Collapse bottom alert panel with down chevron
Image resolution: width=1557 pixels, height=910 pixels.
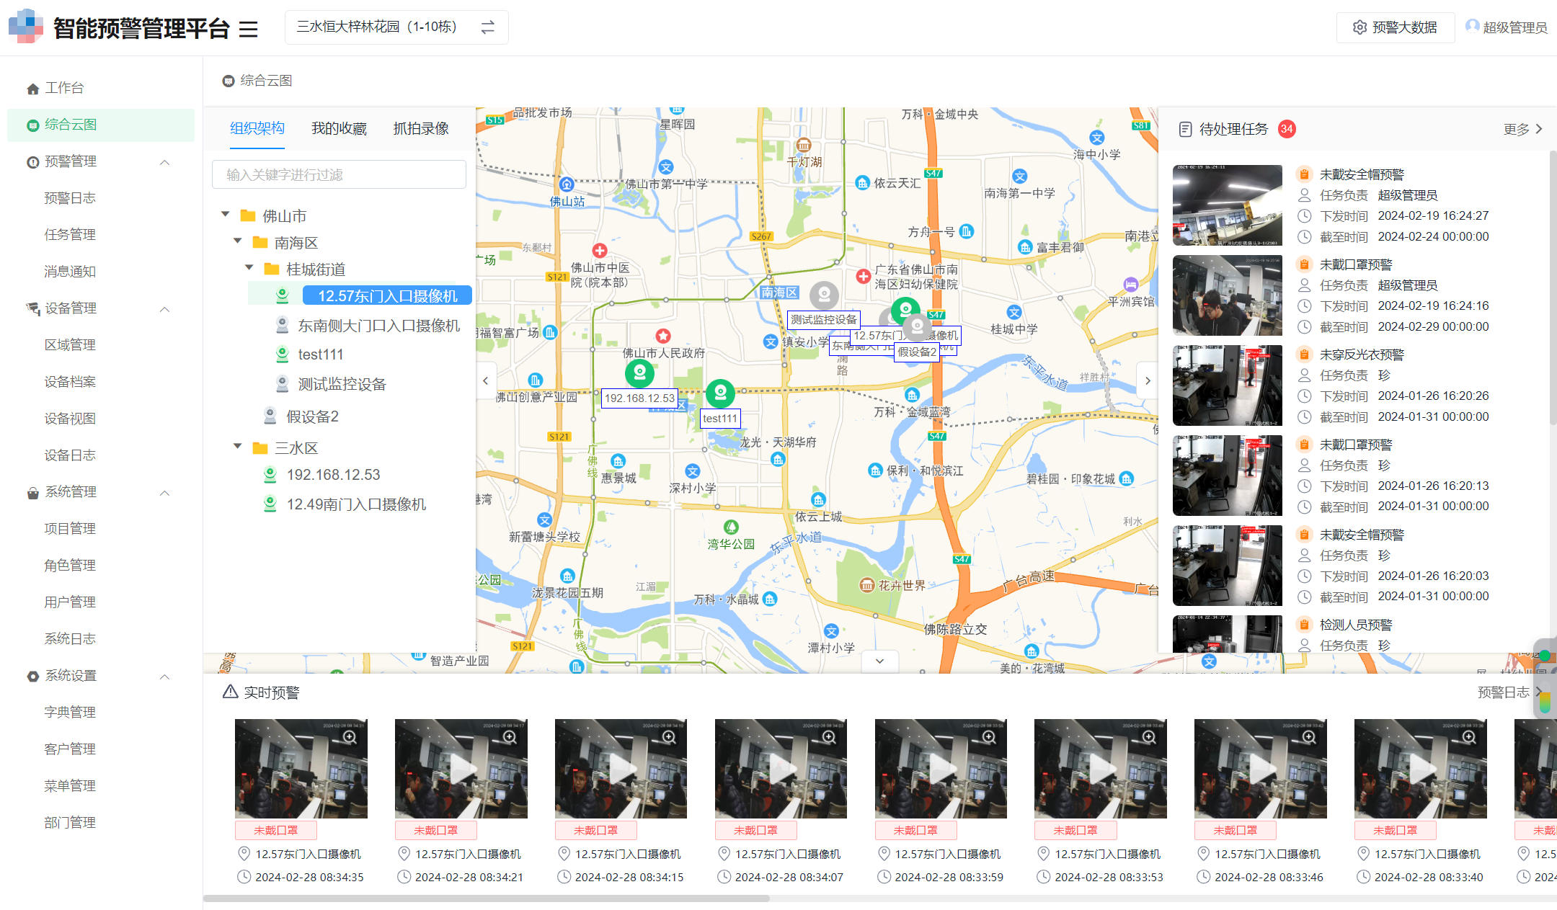(x=879, y=661)
